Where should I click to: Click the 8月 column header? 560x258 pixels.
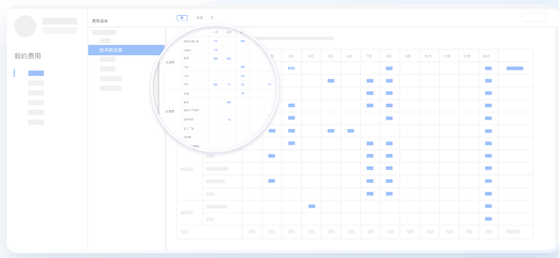coord(389,56)
